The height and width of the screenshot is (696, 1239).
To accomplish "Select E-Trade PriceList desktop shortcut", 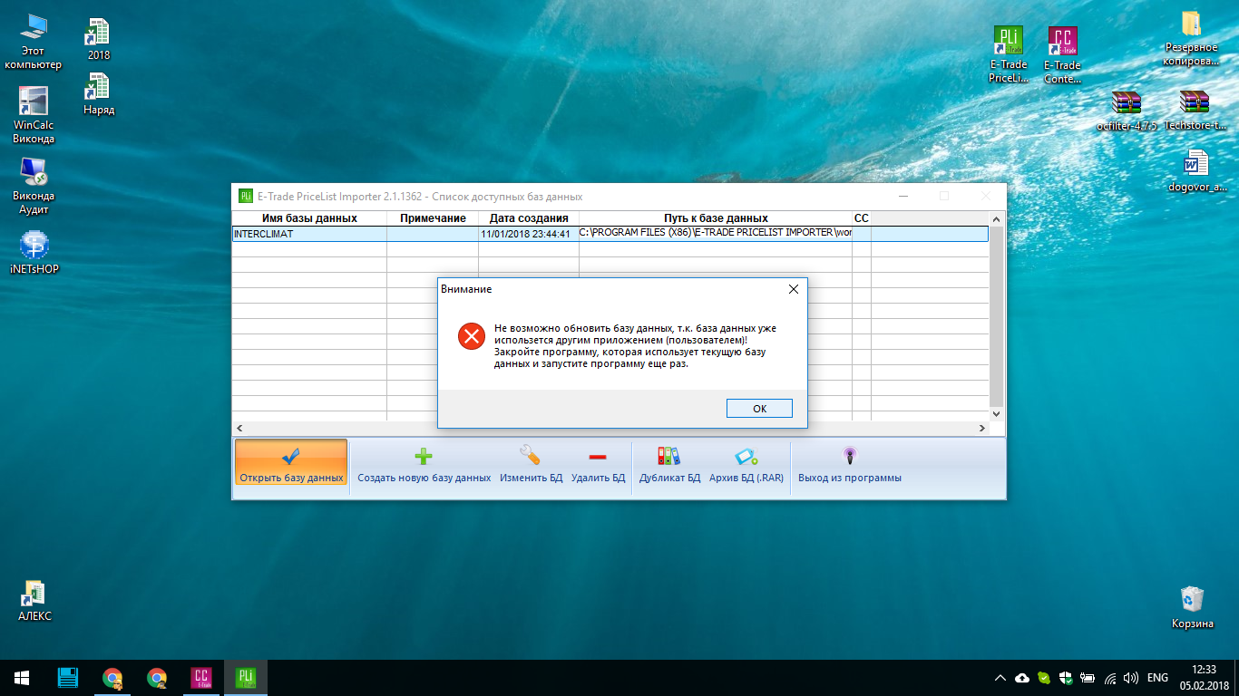I will (1009, 54).
